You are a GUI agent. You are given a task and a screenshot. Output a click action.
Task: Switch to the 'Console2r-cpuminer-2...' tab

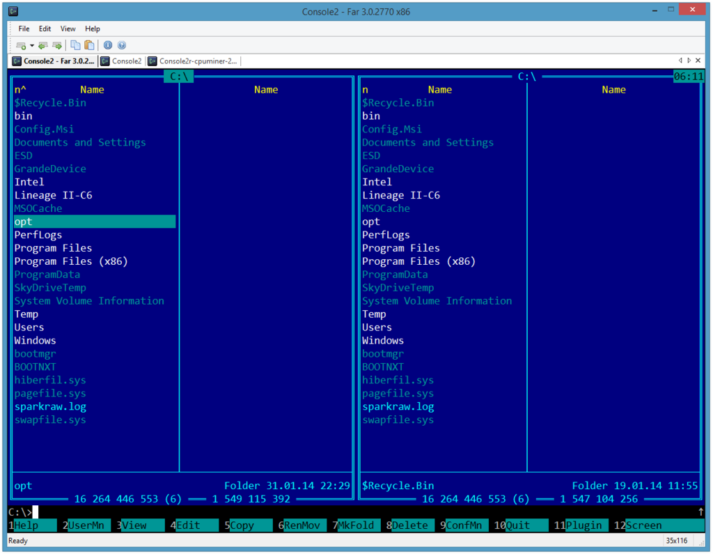click(193, 61)
